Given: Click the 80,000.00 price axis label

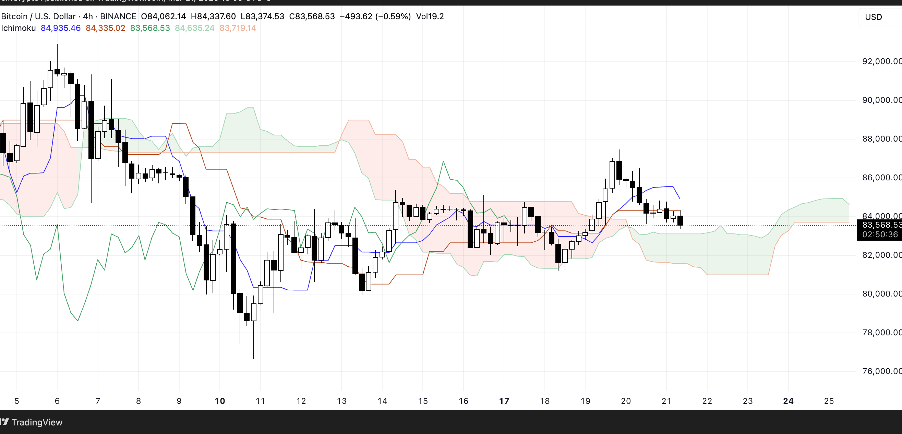Looking at the screenshot, I should coord(882,294).
